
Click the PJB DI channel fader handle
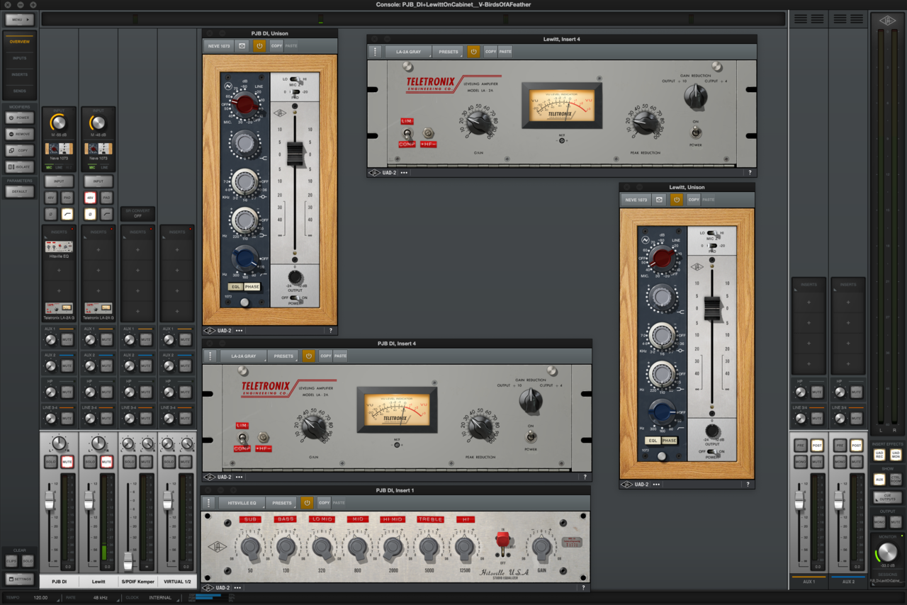coord(49,500)
